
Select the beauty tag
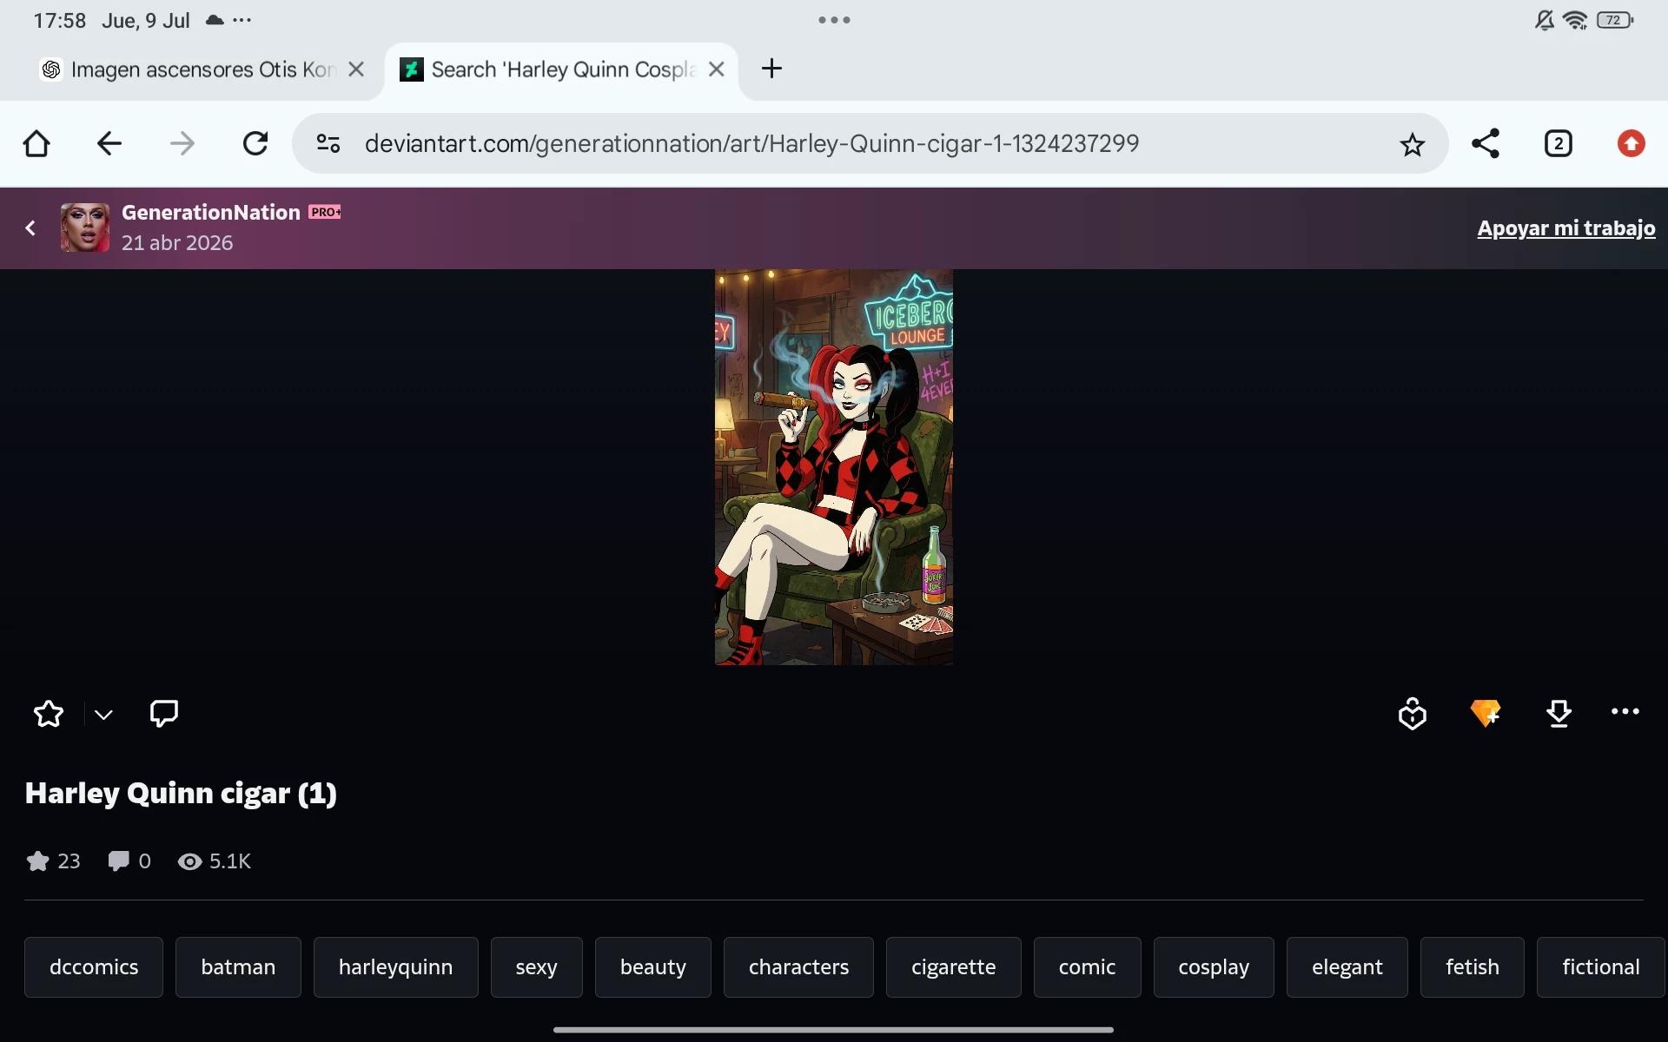[x=653, y=967]
